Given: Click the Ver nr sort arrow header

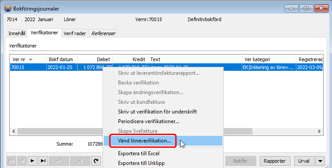Looking at the screenshot, I should point(30,59).
